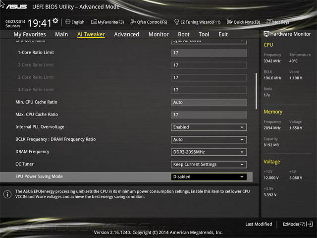The height and width of the screenshot is (238, 317).
Task: Click the 08/23/2014 date text
Action: click(15, 21)
